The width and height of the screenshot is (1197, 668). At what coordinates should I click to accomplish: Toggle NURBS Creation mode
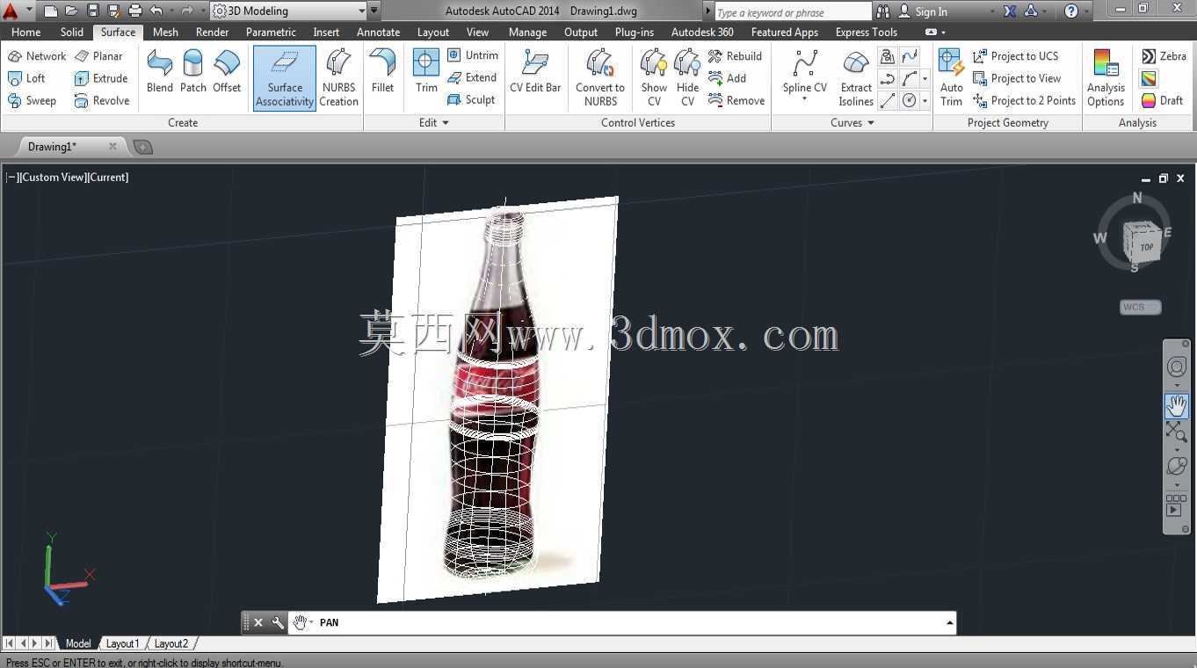pos(339,78)
